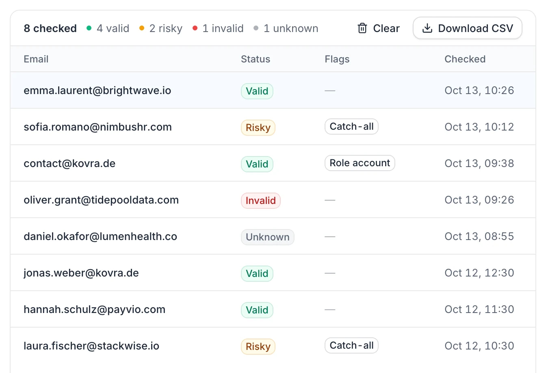Click the '1 invalid' summary count
The width and height of the screenshot is (546, 373).
(218, 28)
